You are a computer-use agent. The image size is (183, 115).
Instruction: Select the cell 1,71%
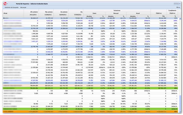tap(124, 34)
